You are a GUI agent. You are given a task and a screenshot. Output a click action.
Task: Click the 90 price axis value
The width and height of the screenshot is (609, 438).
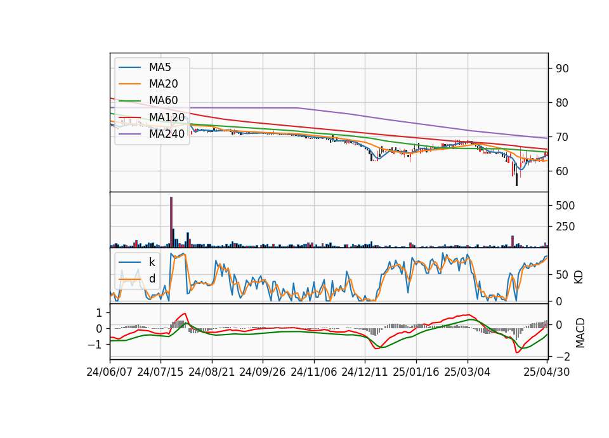[563, 69]
